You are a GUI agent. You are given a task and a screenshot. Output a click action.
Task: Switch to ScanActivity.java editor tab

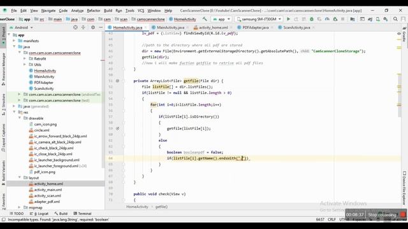pyautogui.click(x=296, y=27)
